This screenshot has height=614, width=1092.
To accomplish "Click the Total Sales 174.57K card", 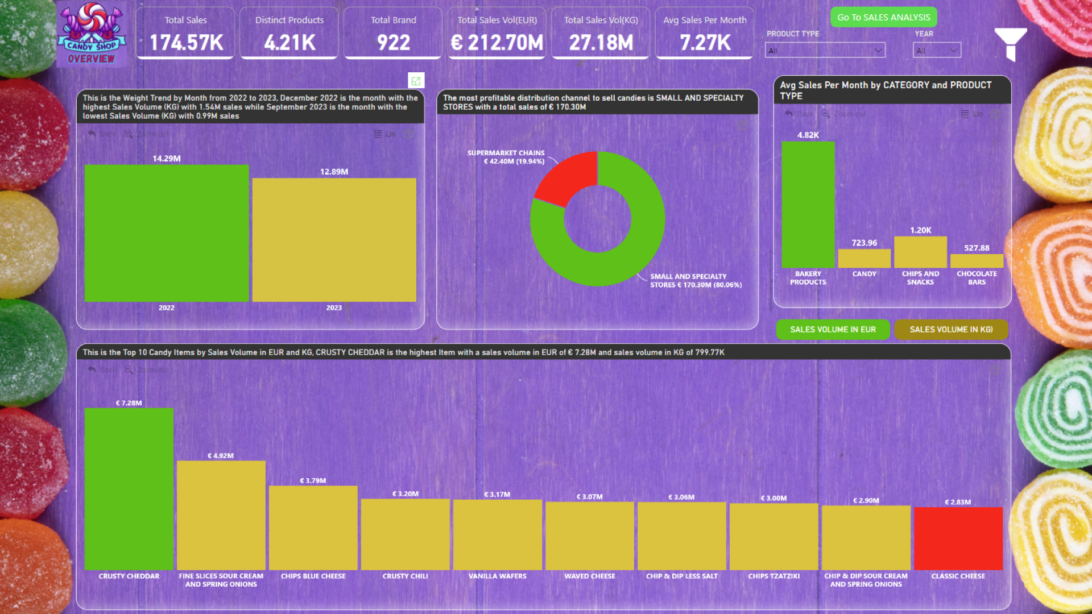I will [185, 34].
